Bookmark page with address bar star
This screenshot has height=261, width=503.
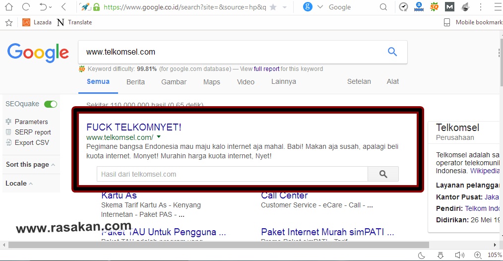pos(273,7)
